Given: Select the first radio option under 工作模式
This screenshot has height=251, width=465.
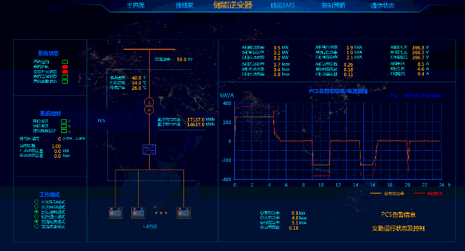Looking at the screenshot, I should pos(36,202).
